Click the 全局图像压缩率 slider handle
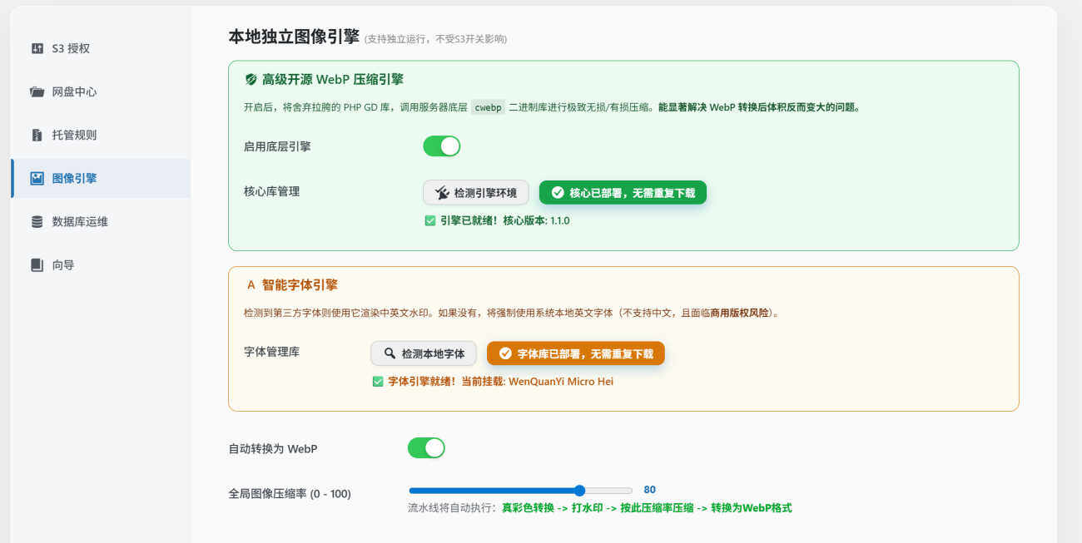The height and width of the screenshot is (543, 1082). [579, 491]
